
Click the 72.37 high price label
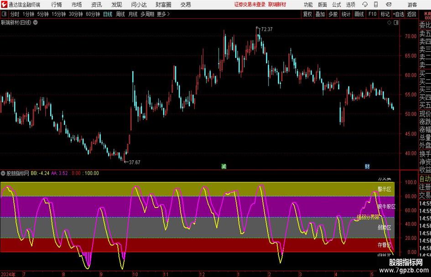pos(267,29)
